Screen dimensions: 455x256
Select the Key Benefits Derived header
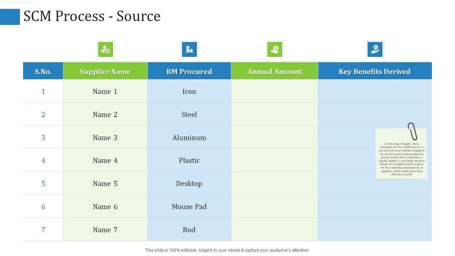[375, 71]
